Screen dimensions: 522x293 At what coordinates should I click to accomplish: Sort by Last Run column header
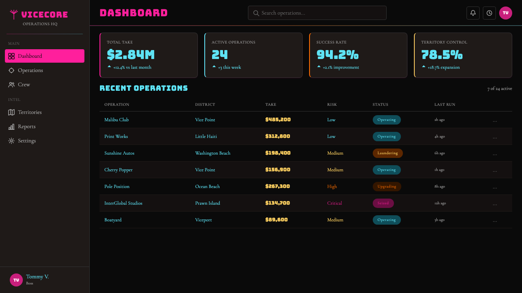pos(445,105)
